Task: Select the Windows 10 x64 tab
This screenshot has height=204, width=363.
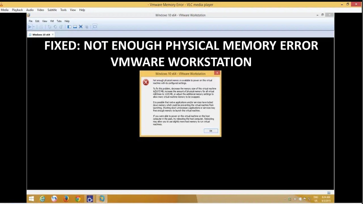Action: click(41, 35)
